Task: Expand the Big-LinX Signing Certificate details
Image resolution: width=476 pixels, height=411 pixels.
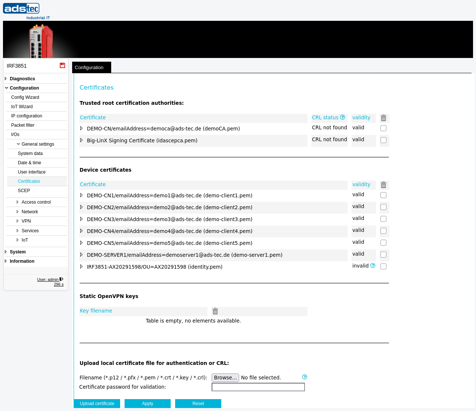Action: (81, 140)
